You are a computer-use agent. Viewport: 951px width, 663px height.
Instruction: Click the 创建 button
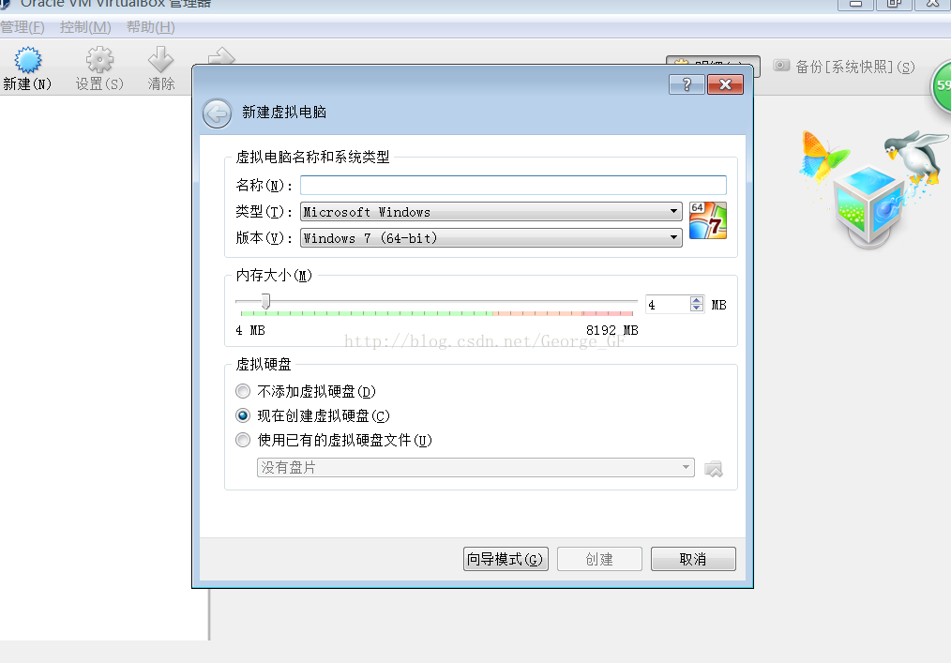[x=599, y=559]
